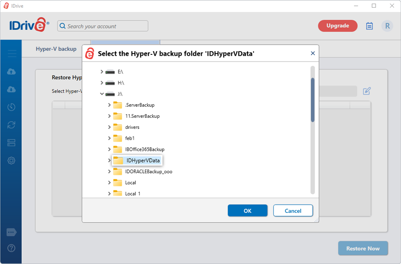Click the J:\ drive icon
Viewport: 401px width, 264px height.
click(x=110, y=94)
